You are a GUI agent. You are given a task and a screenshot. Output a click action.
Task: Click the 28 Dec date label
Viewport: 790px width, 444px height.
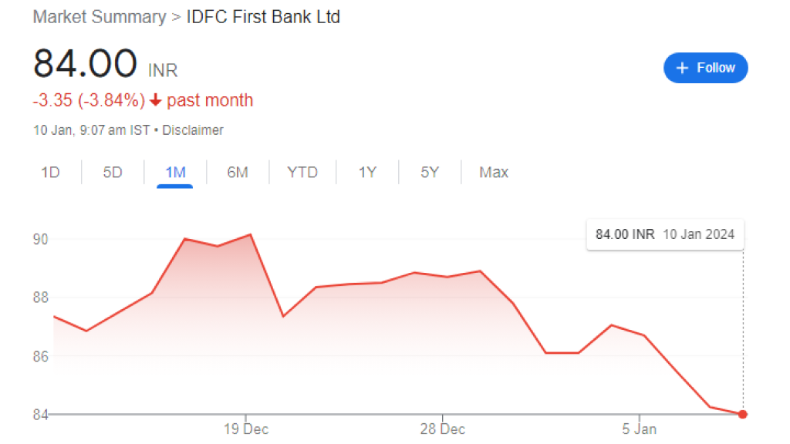coord(443,429)
